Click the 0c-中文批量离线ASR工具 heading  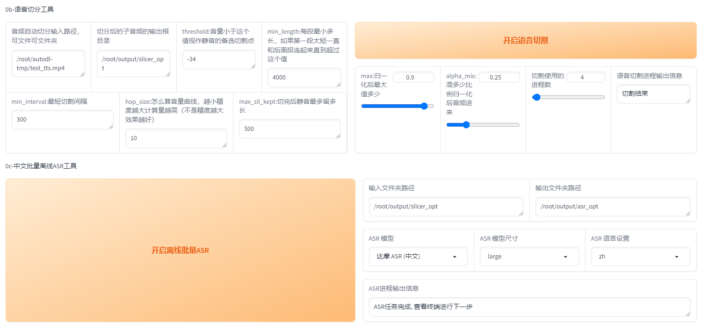41,166
